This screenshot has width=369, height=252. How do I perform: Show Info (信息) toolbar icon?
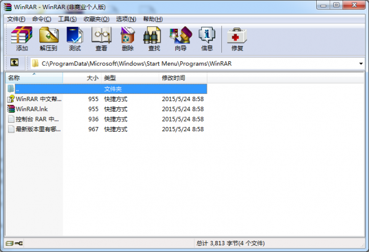coord(207,39)
